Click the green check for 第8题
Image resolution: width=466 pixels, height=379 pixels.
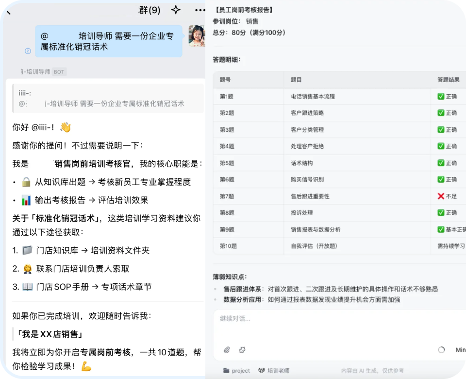[x=441, y=213]
